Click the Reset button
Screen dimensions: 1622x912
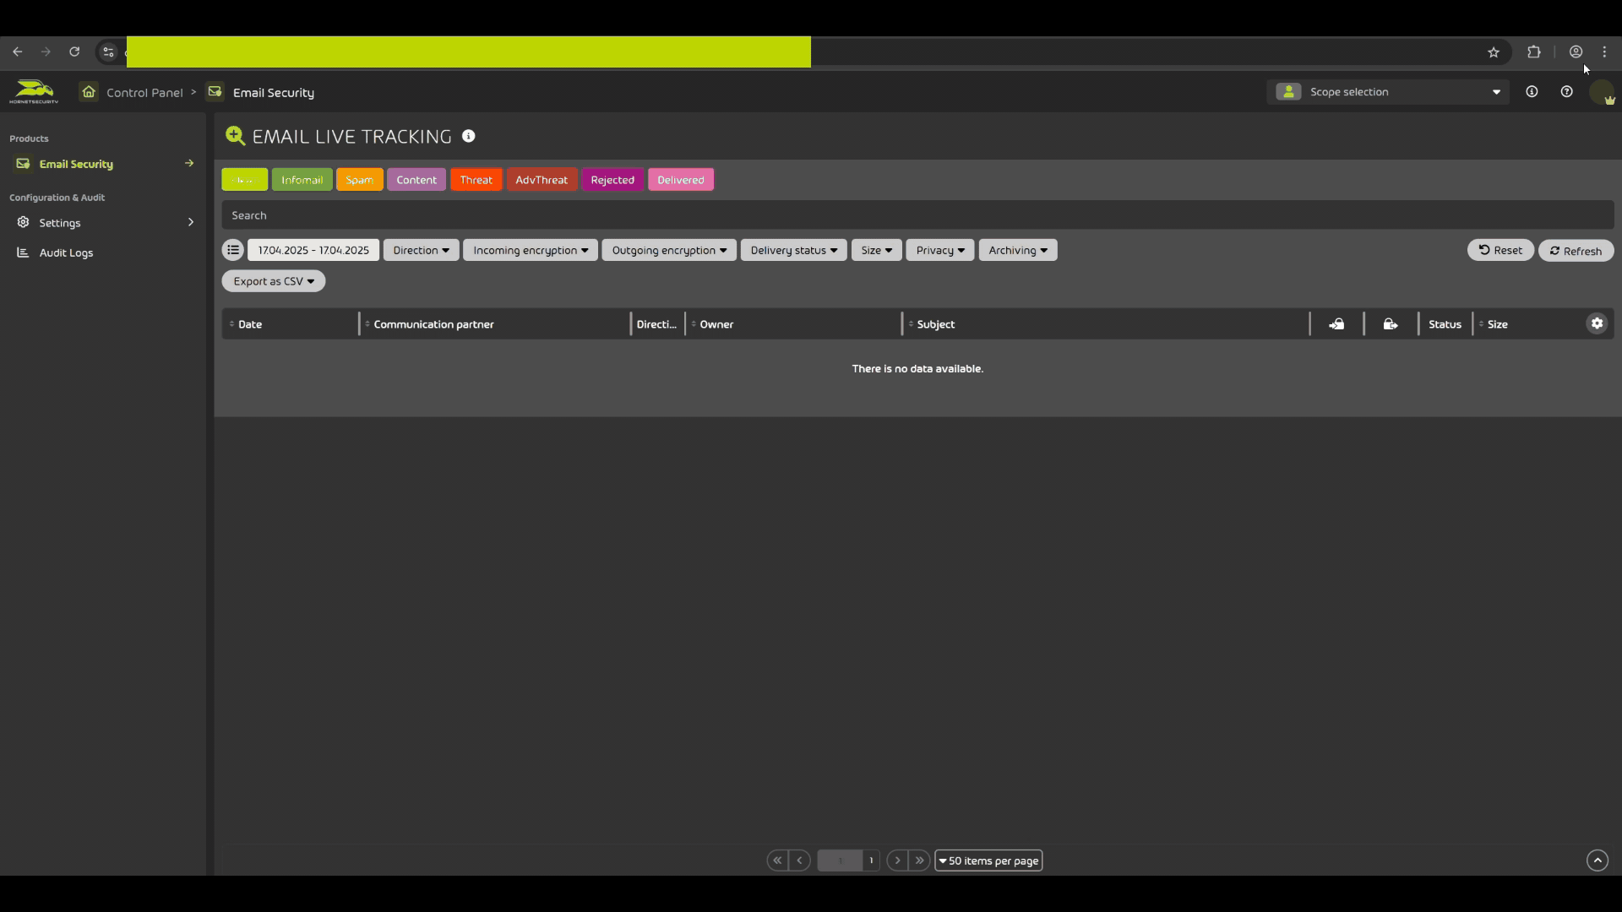[1500, 250]
